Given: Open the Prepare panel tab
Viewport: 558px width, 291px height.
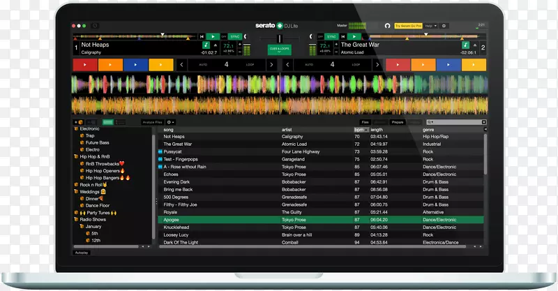Looking at the screenshot, I should [x=398, y=122].
